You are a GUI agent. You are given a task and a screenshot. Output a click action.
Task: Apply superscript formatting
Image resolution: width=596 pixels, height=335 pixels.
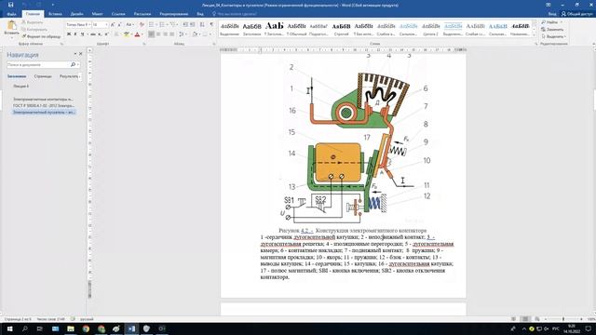(106, 34)
